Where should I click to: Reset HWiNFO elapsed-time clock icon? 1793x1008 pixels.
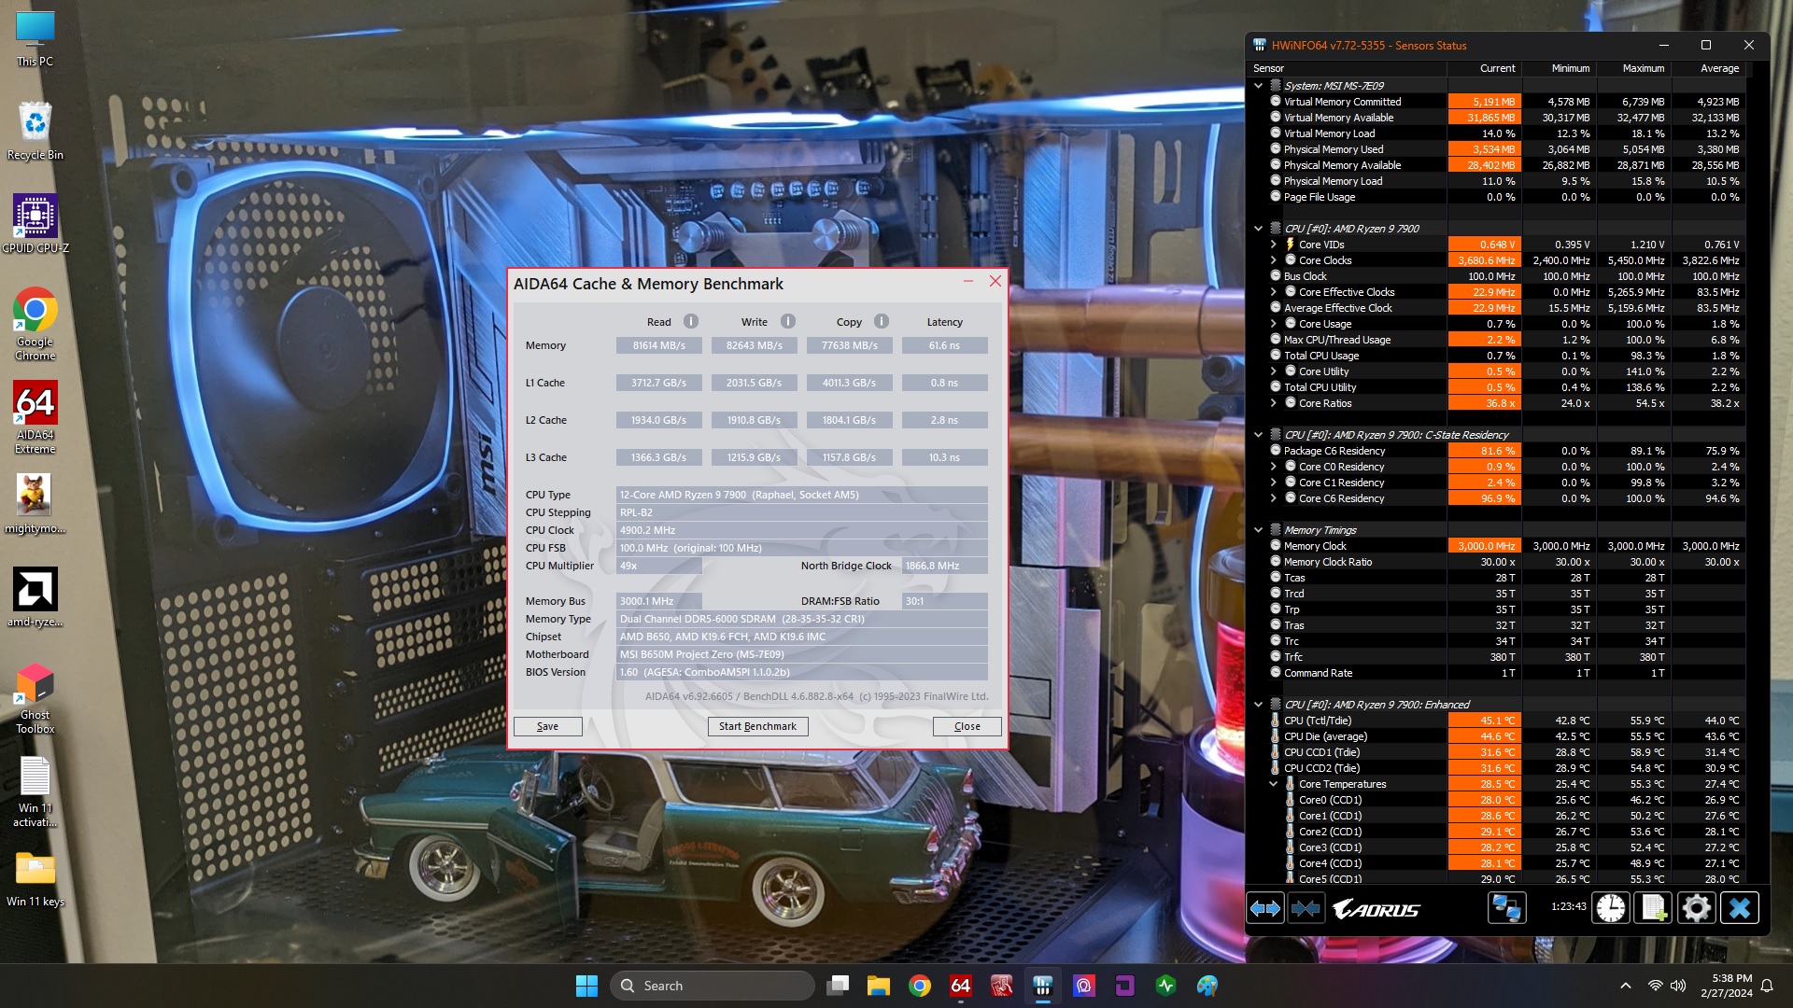(x=1611, y=908)
